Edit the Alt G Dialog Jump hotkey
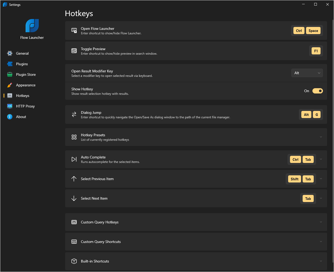The image size is (334, 272). [311, 115]
